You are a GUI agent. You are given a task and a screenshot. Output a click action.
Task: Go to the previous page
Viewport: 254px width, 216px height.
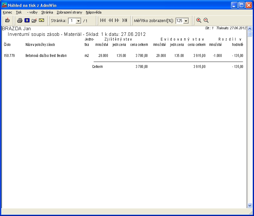[110, 20]
